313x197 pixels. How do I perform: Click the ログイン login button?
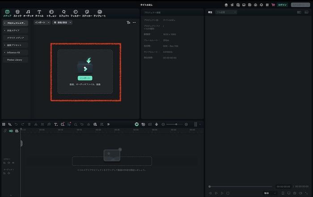(x=282, y=4)
